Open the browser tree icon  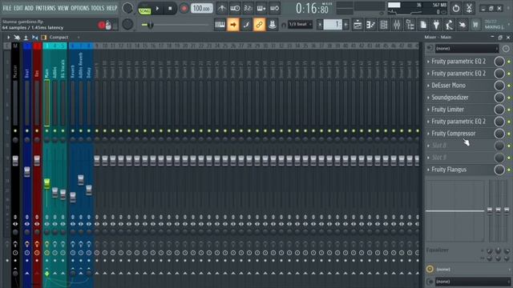pyautogui.click(x=410, y=25)
